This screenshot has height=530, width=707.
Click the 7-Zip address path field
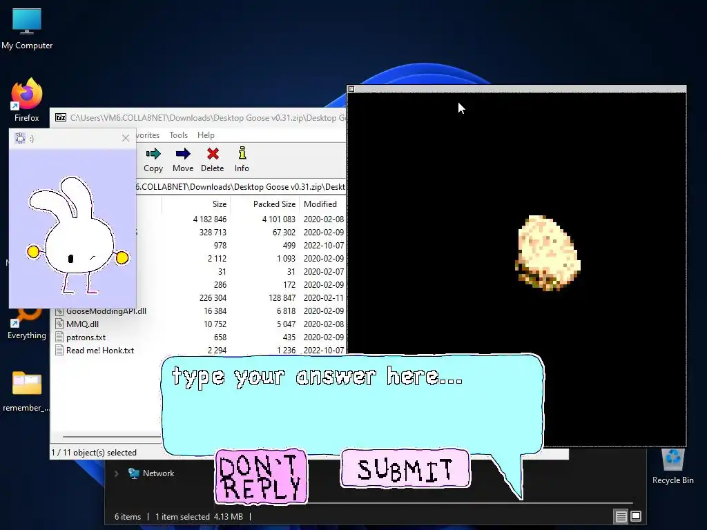click(241, 187)
